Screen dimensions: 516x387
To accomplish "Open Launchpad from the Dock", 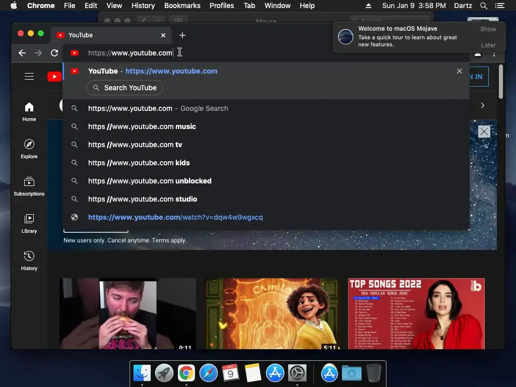I will [x=164, y=373].
